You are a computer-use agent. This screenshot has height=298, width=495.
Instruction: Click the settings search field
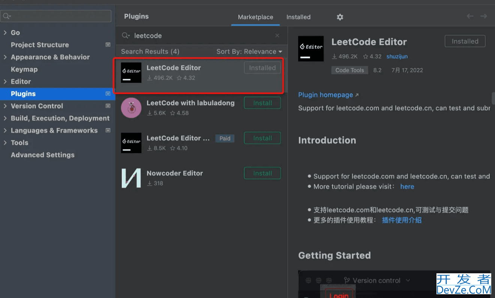point(56,16)
